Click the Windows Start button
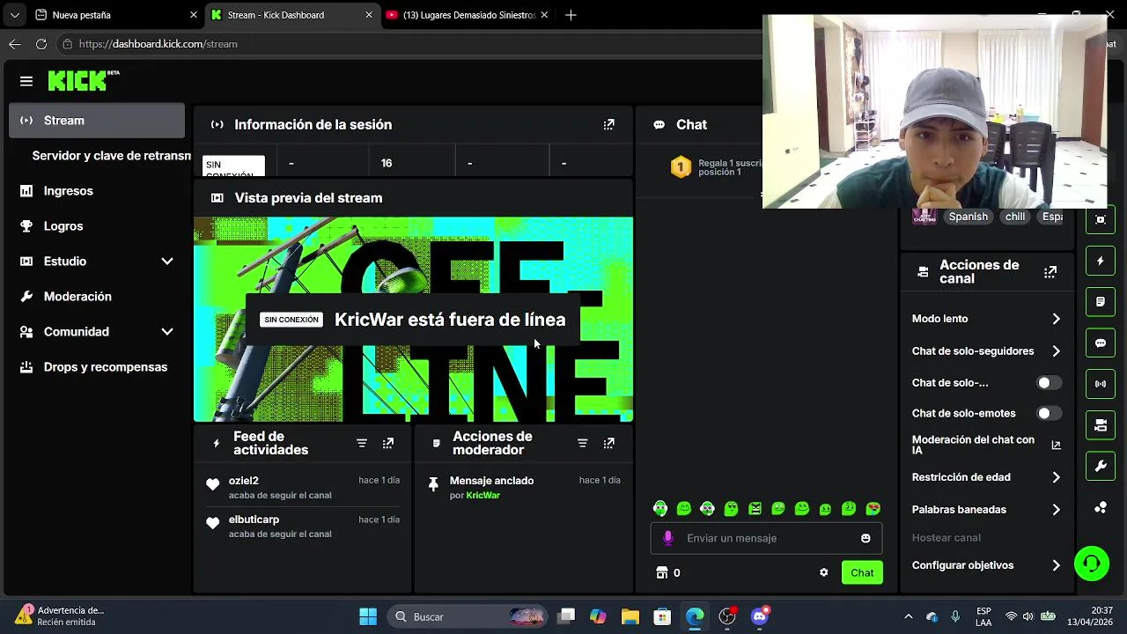The width and height of the screenshot is (1127, 634). [x=368, y=616]
